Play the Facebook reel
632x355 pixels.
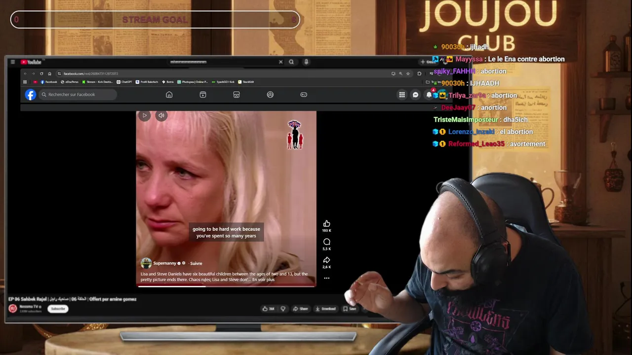click(x=145, y=115)
